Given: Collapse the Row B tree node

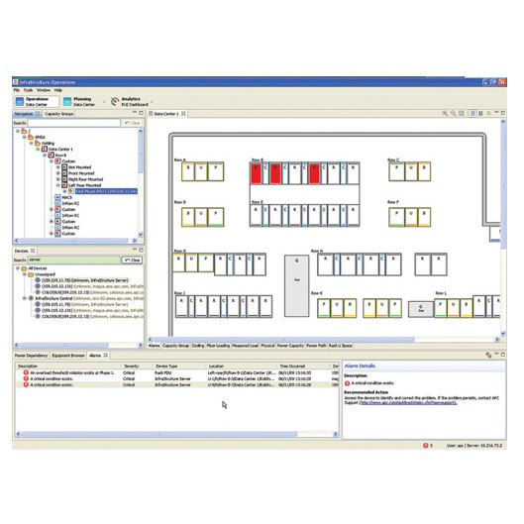Looking at the screenshot, I should [x=45, y=156].
